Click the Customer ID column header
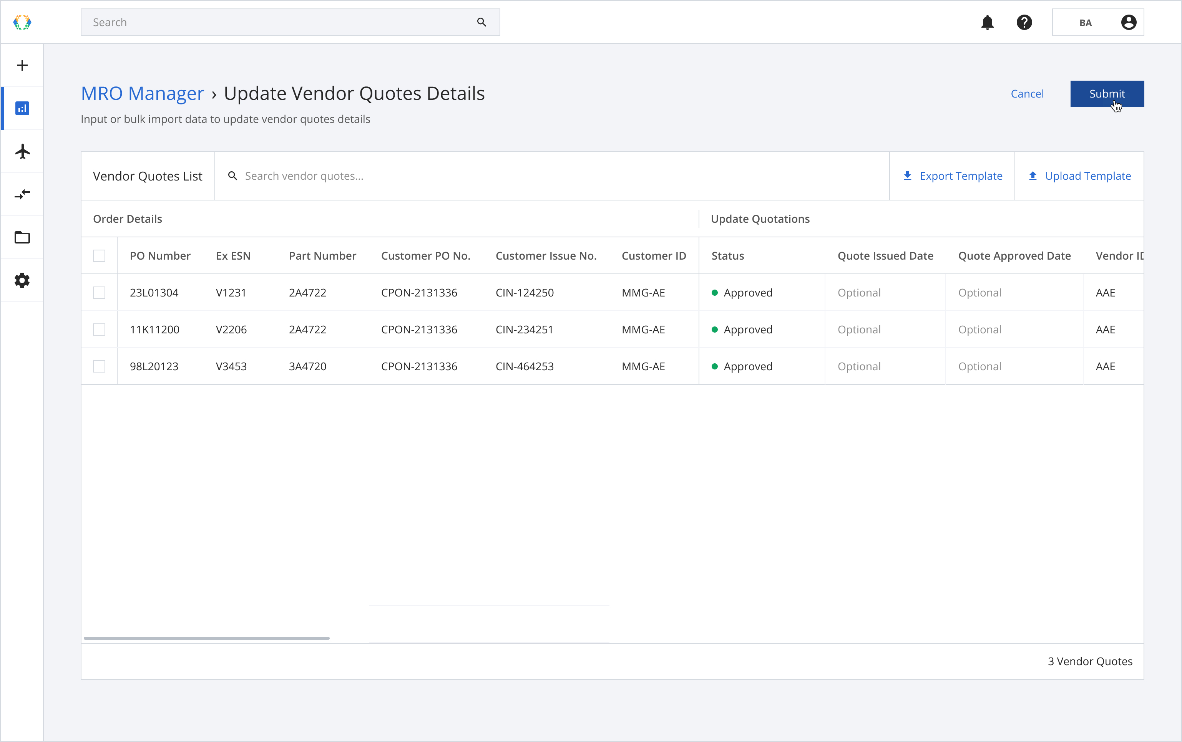 coord(654,256)
